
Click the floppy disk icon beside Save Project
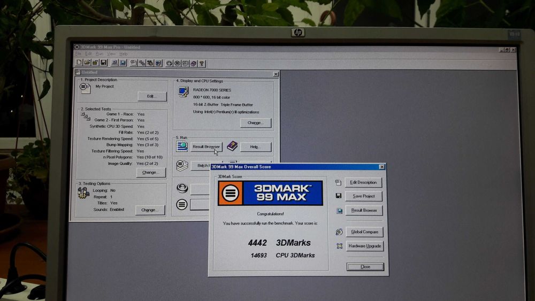[339, 196]
